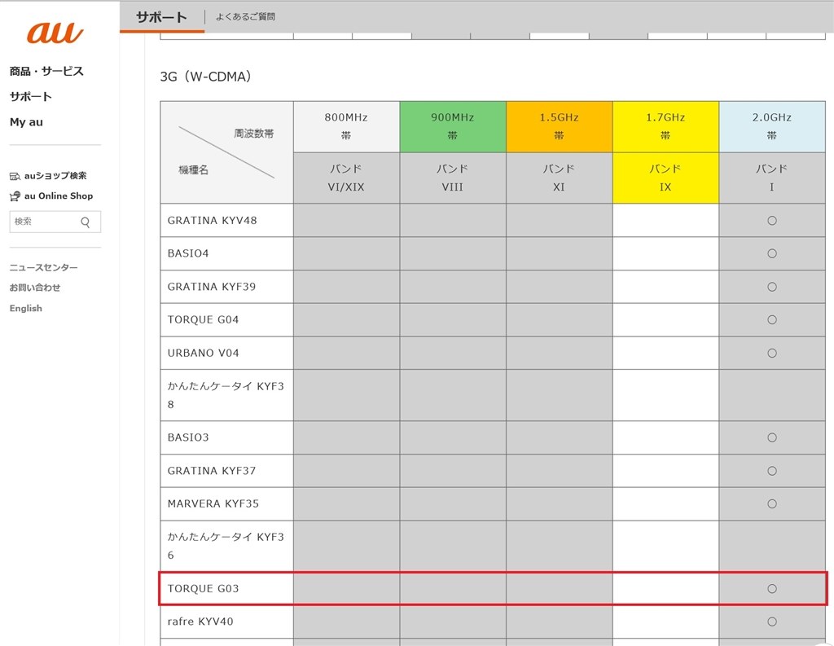Screen dimensions: 834x646
Task: Click the 周波数帯 label
Action: pos(254,134)
